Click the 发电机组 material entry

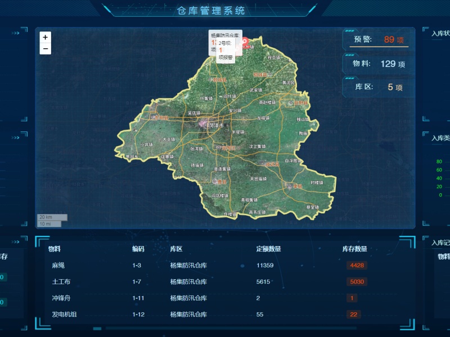64,314
